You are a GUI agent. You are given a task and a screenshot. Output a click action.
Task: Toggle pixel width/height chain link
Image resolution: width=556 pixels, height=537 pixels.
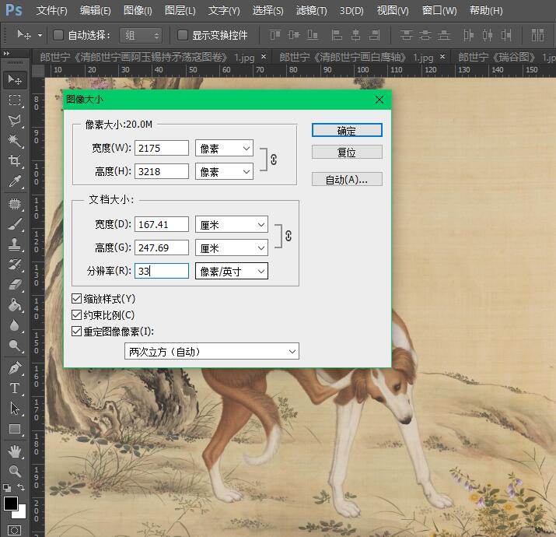(274, 160)
